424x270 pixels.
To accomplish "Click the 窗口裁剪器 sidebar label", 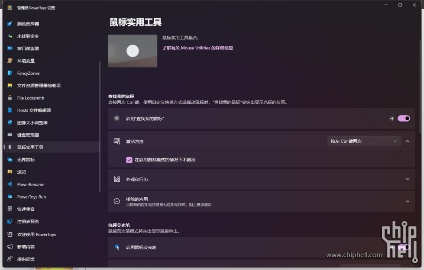I will 28,48.
